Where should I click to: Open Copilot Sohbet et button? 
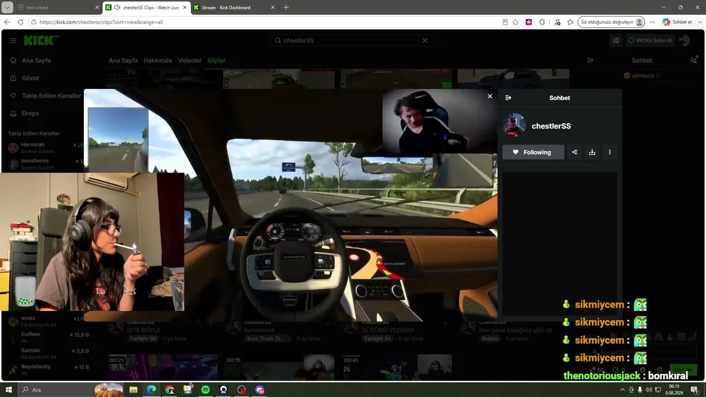(677, 22)
